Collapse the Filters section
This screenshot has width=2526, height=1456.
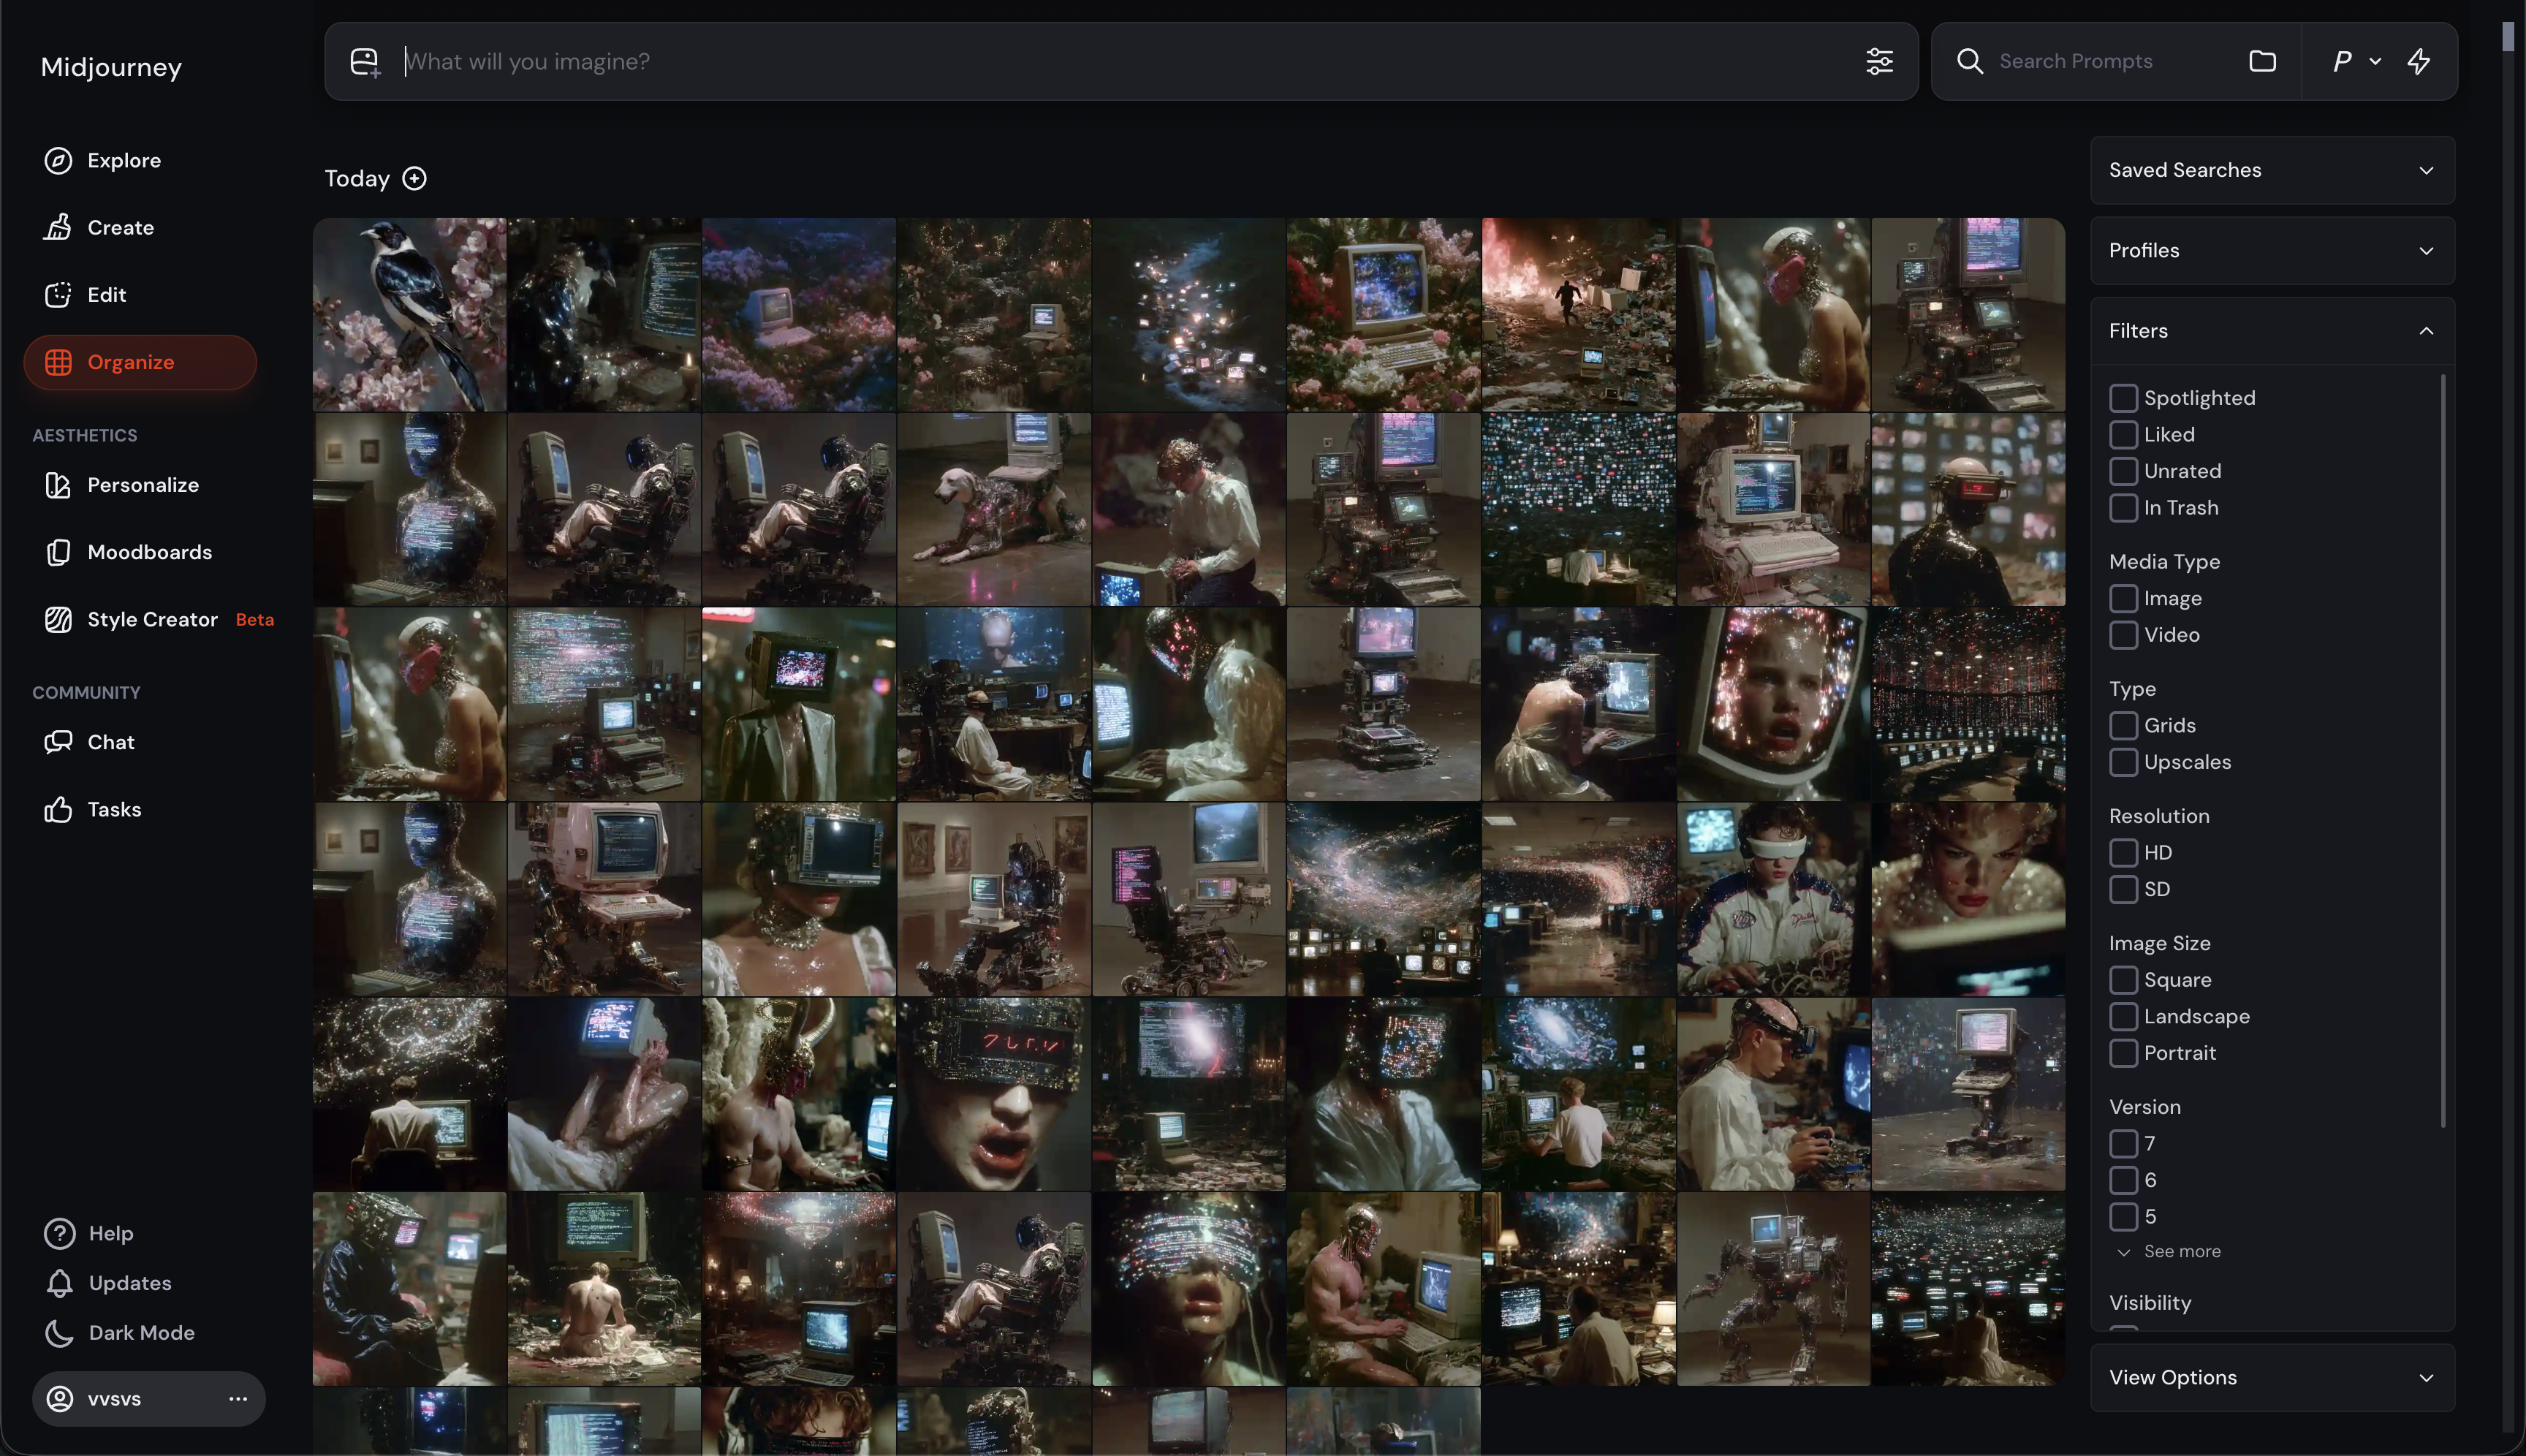point(2426,331)
